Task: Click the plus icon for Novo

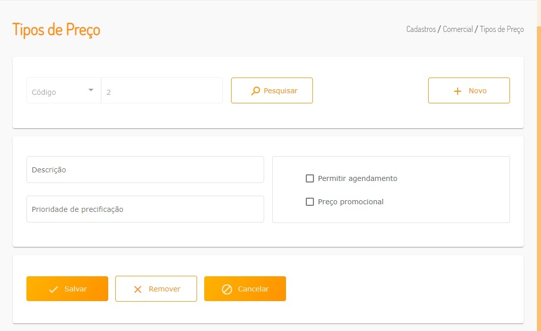Action: (x=457, y=91)
